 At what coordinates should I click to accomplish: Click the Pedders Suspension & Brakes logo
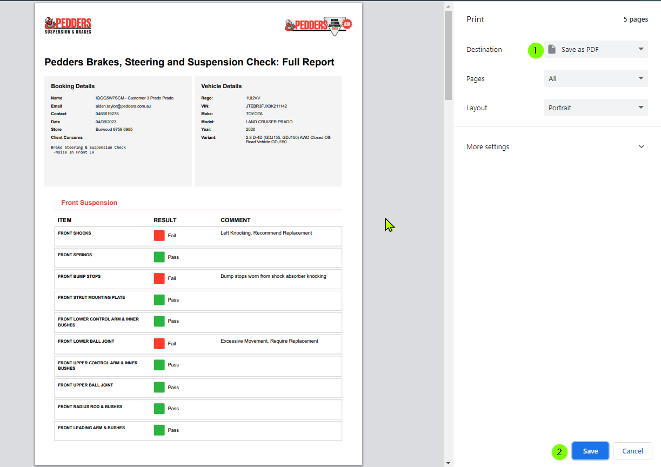click(x=68, y=25)
